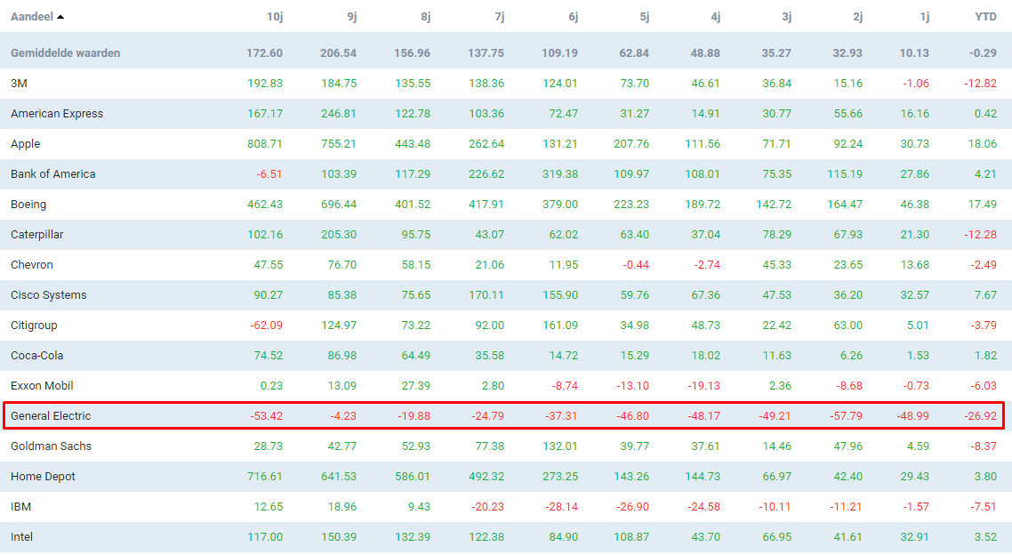
Task: Click Chevron's 5j value -0.44
Action: pos(636,264)
